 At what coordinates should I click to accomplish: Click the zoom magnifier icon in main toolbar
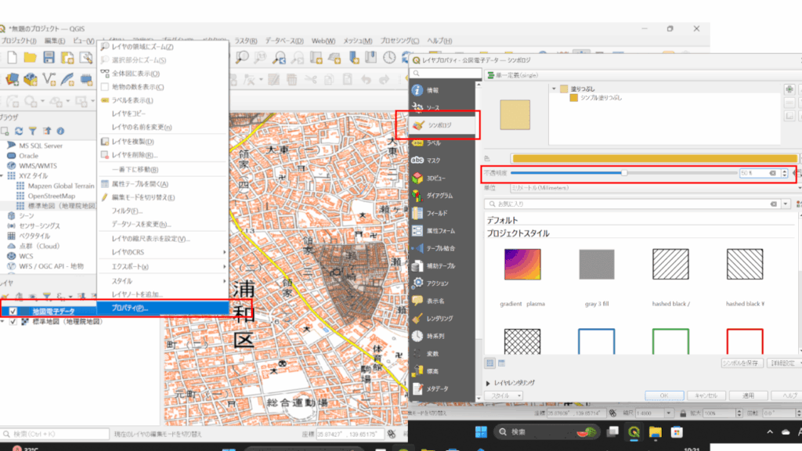[x=242, y=58]
